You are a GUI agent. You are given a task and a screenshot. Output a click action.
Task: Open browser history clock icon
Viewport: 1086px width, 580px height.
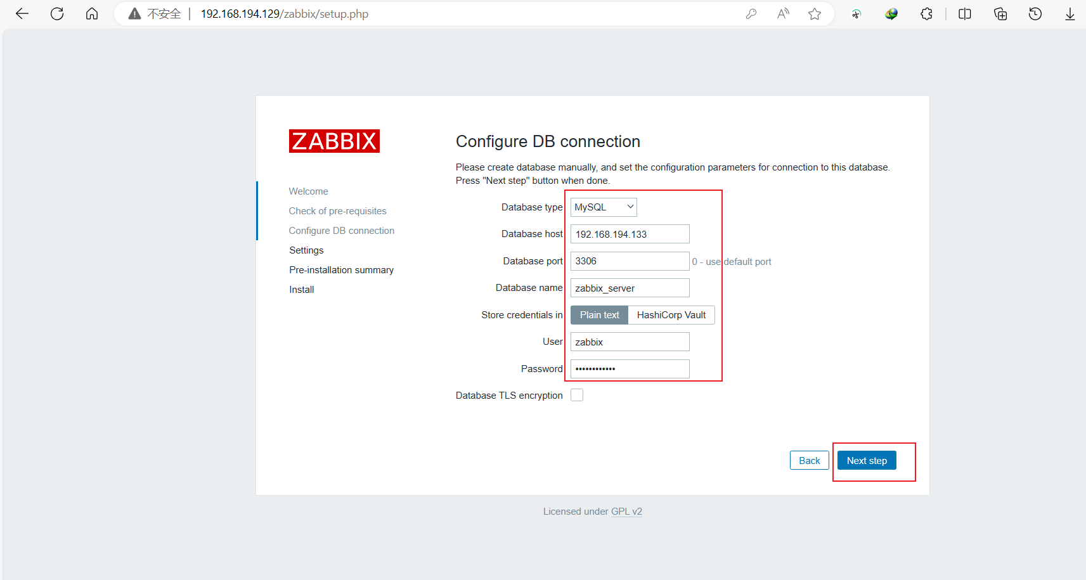pyautogui.click(x=1035, y=14)
